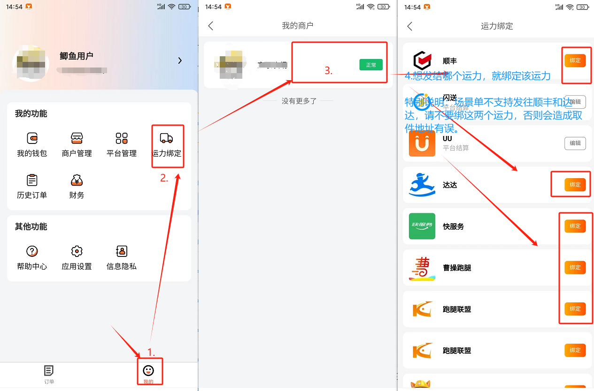Open 历史订单 history orders icon

[32, 180]
